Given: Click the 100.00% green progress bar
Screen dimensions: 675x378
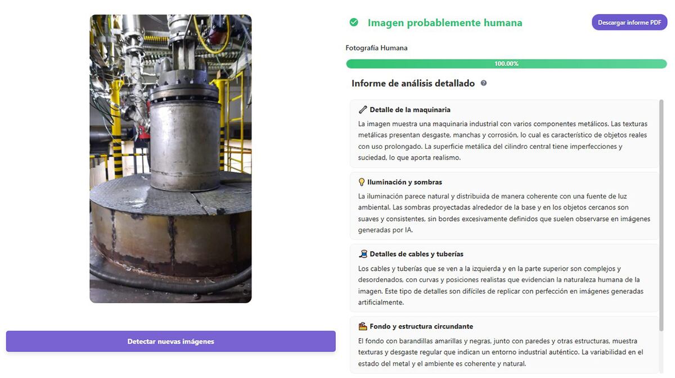Looking at the screenshot, I should tap(506, 63).
